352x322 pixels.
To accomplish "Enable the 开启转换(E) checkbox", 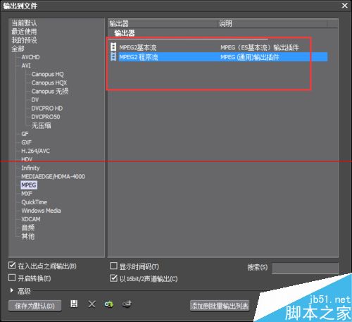I will (12, 278).
